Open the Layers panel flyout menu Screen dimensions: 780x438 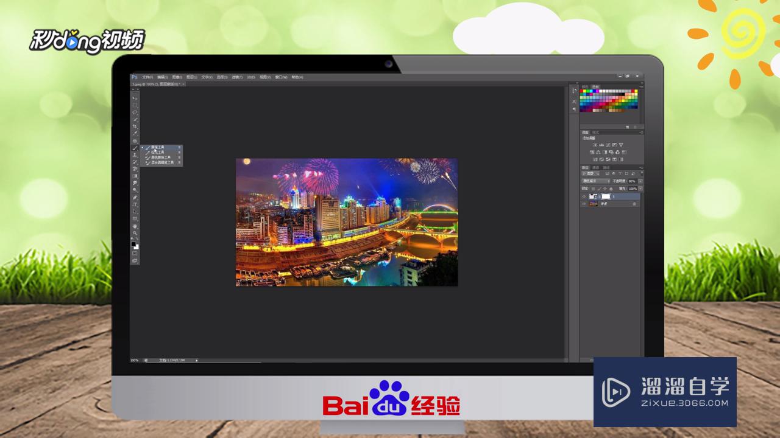[641, 168]
